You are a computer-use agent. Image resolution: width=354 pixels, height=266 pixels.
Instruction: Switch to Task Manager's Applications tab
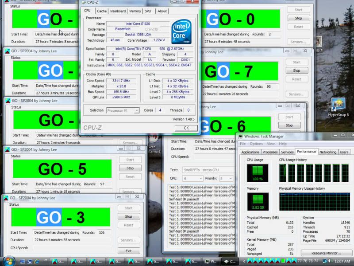coord(250,152)
